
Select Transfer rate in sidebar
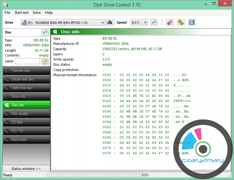26,71
